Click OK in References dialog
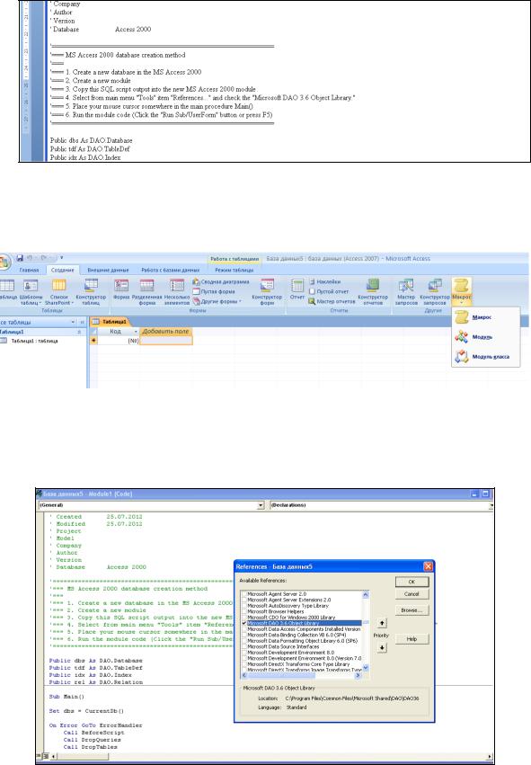 [x=412, y=582]
